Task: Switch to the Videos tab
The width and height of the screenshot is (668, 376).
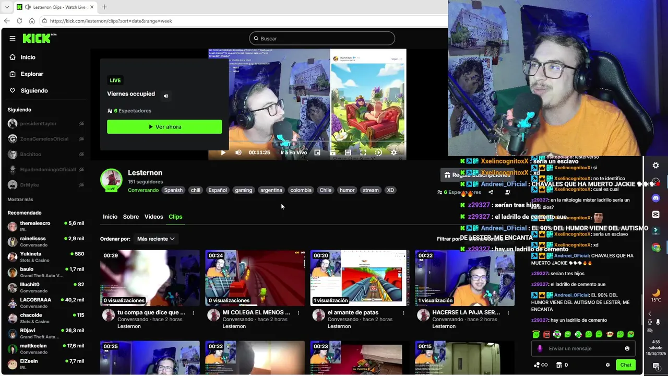Action: [154, 217]
